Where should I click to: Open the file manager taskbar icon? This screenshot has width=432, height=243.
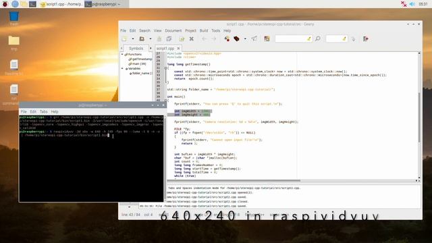[24, 4]
